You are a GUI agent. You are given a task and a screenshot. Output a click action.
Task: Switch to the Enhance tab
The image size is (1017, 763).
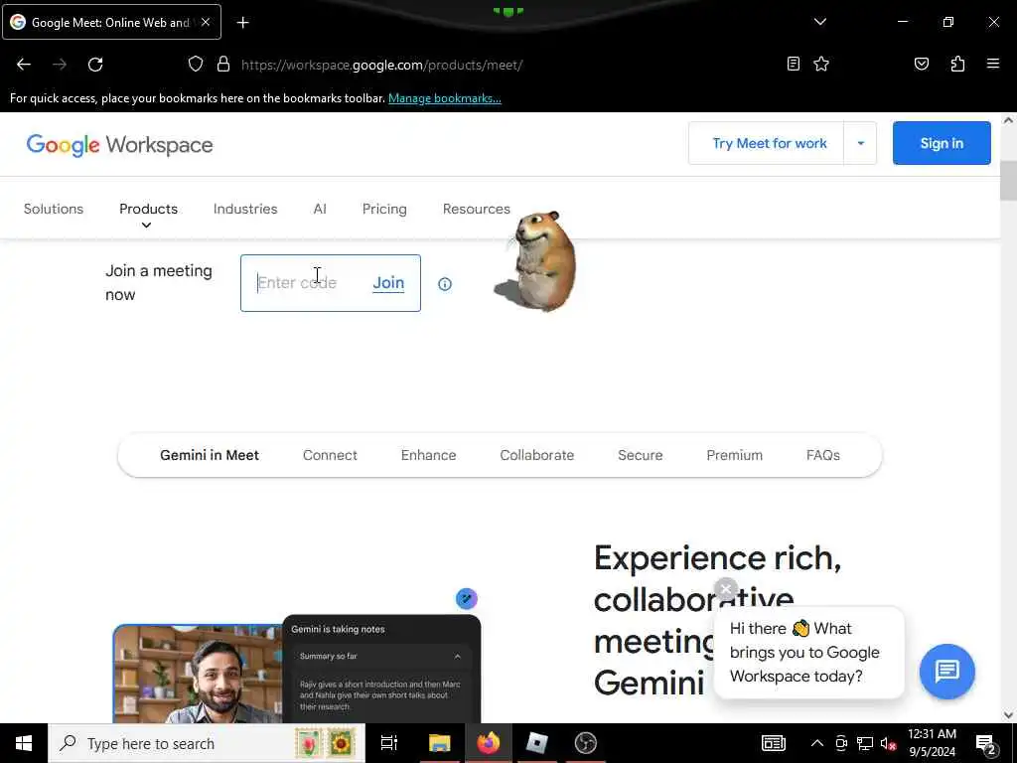tap(428, 455)
